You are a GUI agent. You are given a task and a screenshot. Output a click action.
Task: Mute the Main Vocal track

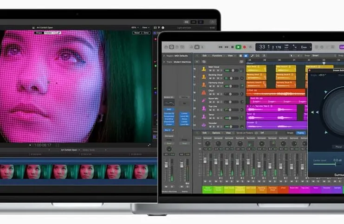pos(210,70)
